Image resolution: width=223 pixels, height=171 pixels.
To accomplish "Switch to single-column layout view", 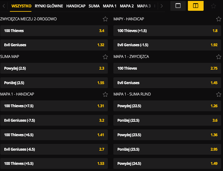I will [x=178, y=6].
